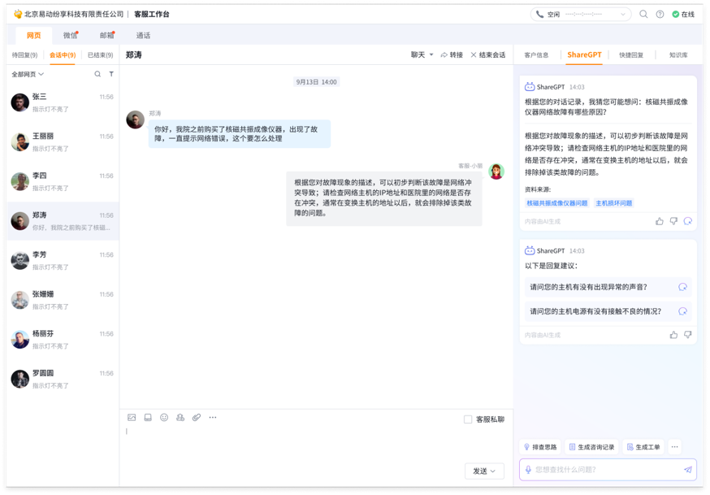The width and height of the screenshot is (710, 495).
Task: Open the 已结束(9) tab
Action: pos(100,54)
